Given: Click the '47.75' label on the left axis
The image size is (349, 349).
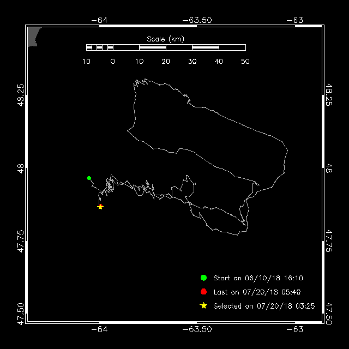Looking at the screenshot, I should pyautogui.click(x=20, y=241).
